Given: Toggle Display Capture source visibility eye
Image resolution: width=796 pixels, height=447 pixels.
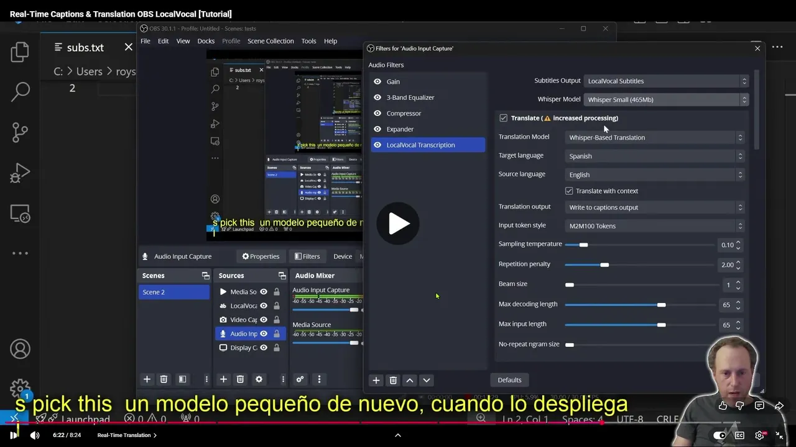Looking at the screenshot, I should (x=264, y=348).
